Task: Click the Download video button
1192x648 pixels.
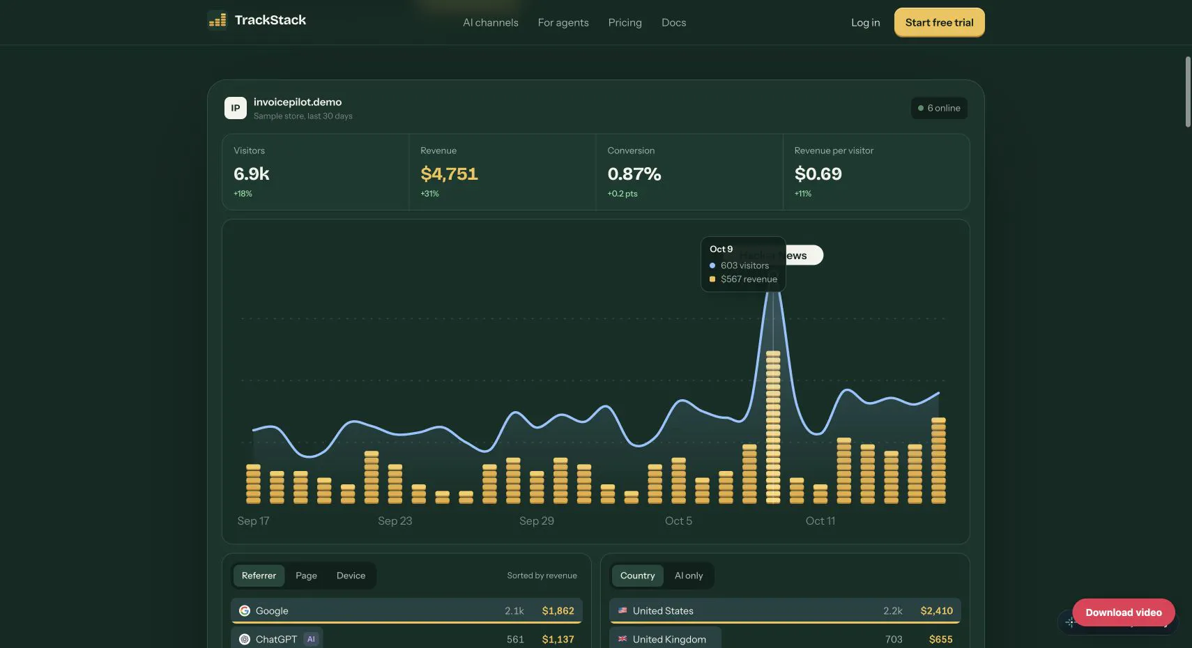Action: 1123,612
